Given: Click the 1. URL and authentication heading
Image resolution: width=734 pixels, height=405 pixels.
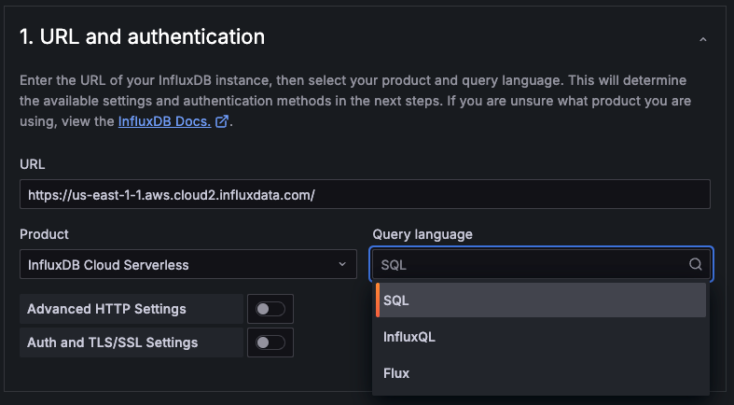Looking at the screenshot, I should point(143,37).
